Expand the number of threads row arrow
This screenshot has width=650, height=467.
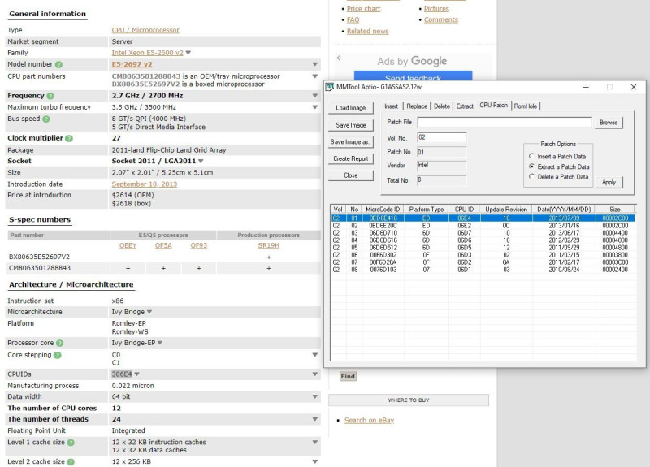(x=315, y=419)
